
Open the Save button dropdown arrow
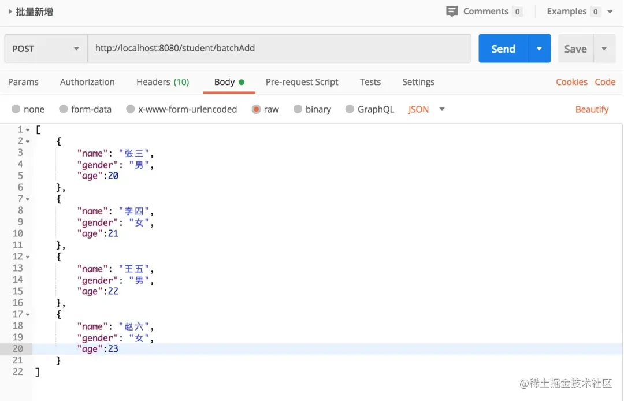pos(604,48)
